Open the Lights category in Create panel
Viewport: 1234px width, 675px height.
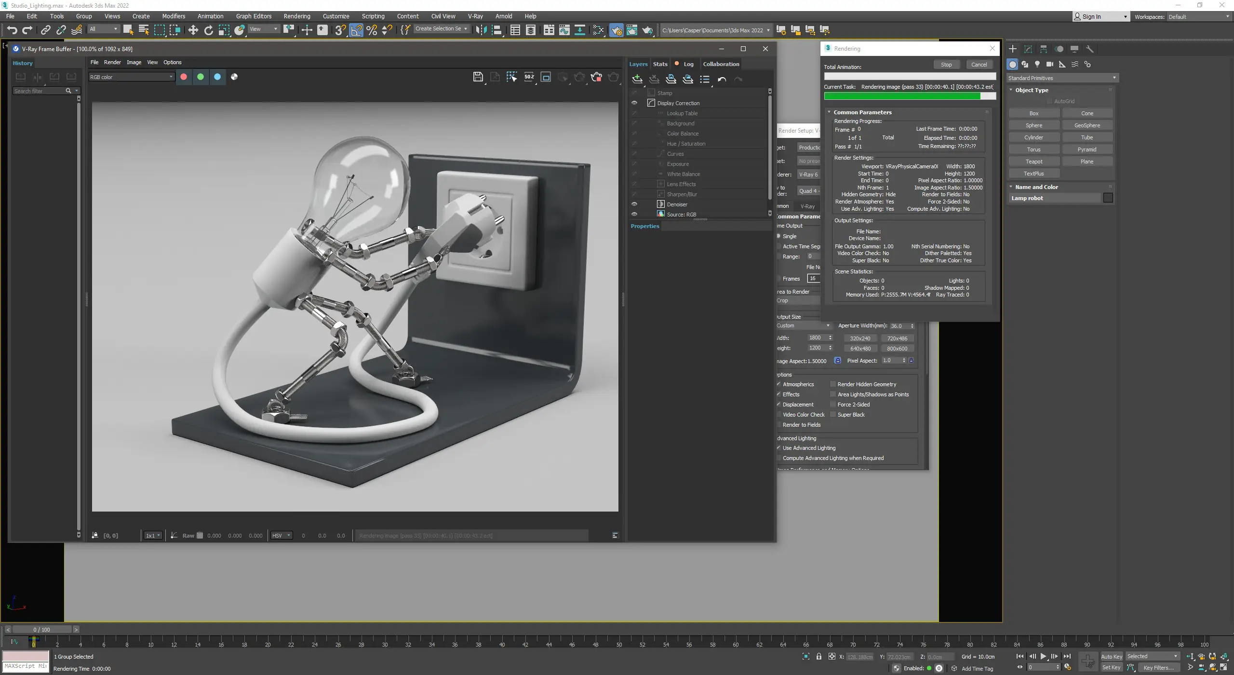1037,64
